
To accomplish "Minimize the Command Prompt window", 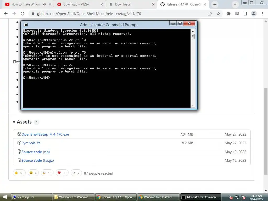I will [x=173, y=23].
